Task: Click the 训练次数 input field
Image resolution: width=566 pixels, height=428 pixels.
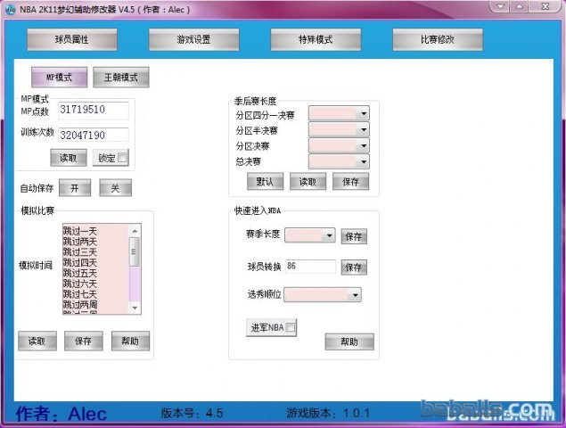Action: 93,135
